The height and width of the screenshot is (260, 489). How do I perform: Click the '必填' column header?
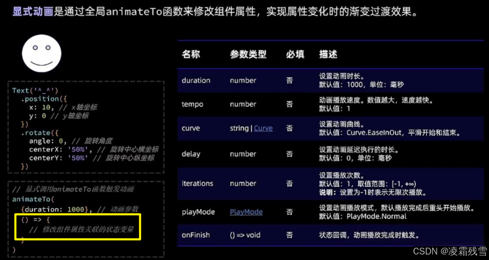tap(295, 54)
